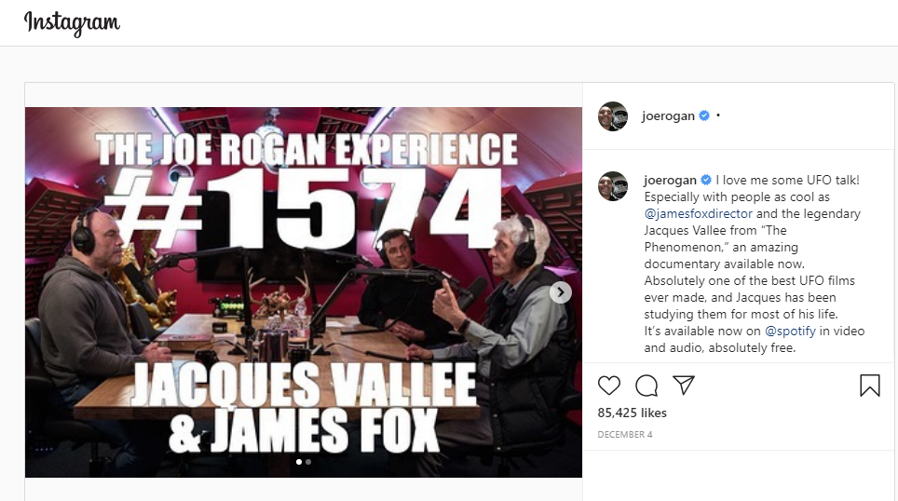The image size is (898, 501).
Task: Open comments with the speech bubble icon
Action: 646,386
